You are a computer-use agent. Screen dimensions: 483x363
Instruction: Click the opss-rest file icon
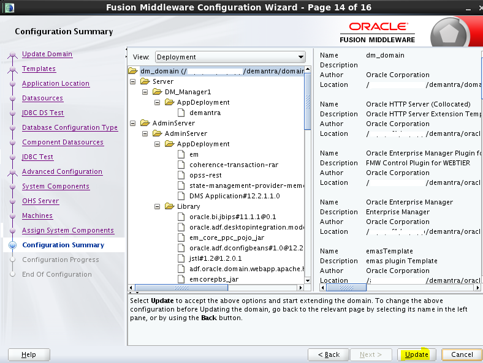click(x=181, y=175)
